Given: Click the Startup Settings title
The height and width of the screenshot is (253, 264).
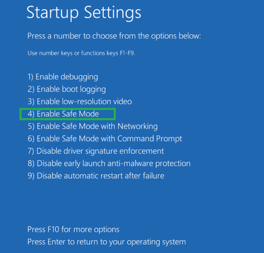Looking at the screenshot, I should pos(84,13).
